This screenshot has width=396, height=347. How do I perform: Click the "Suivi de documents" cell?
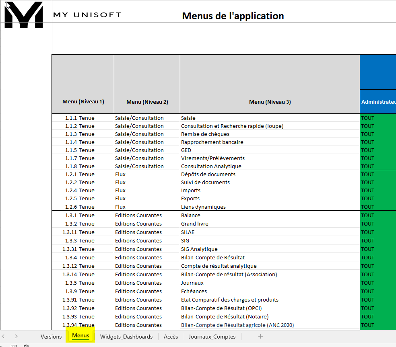[x=270, y=183]
